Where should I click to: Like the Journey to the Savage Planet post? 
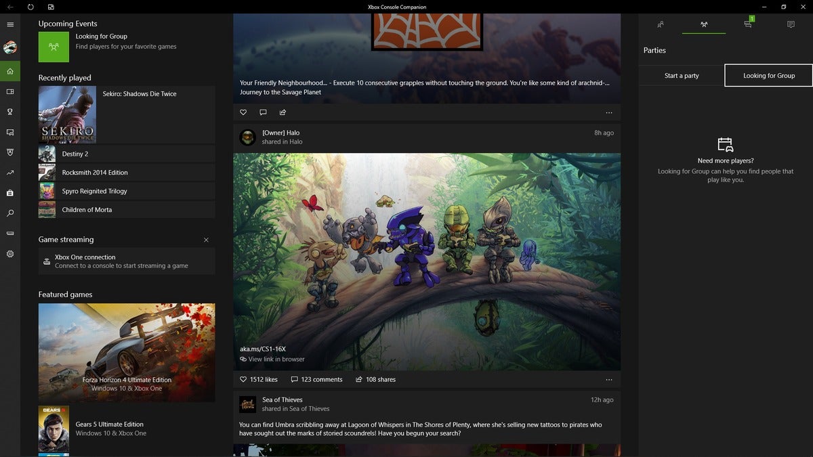tap(244, 112)
